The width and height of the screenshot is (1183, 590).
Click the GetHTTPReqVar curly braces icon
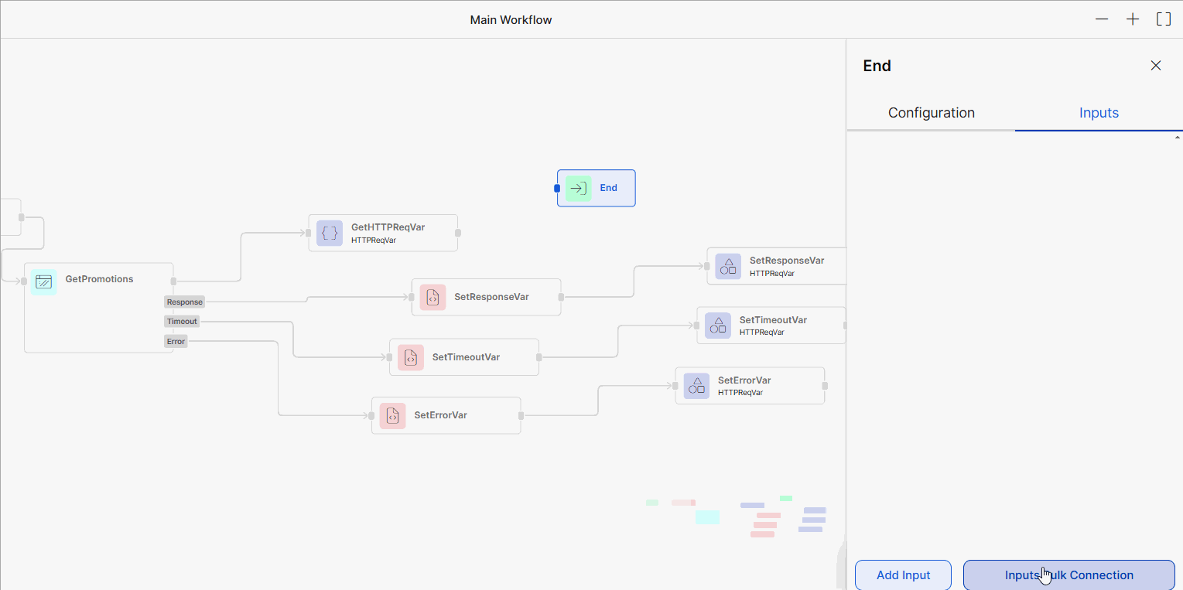coord(330,234)
